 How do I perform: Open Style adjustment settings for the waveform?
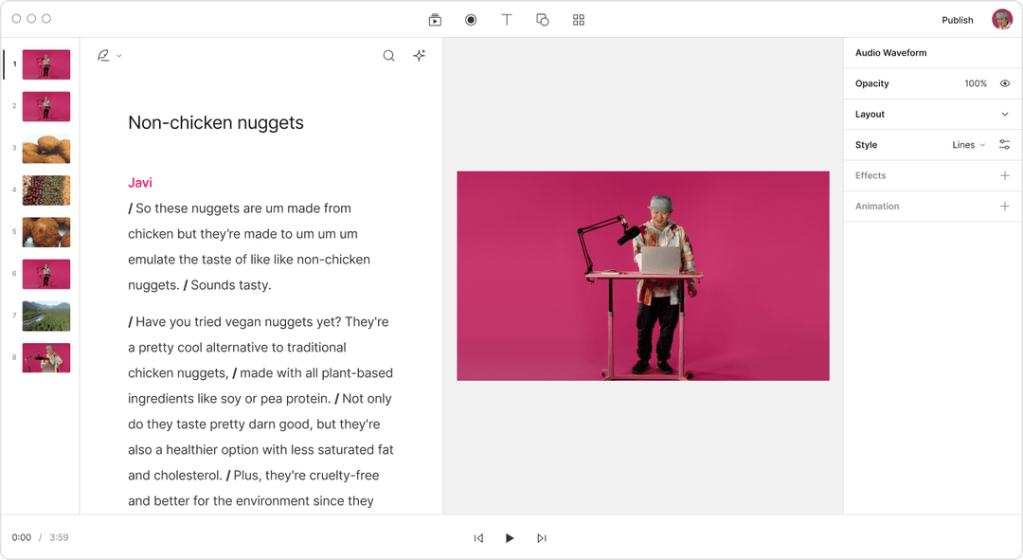coord(1005,144)
